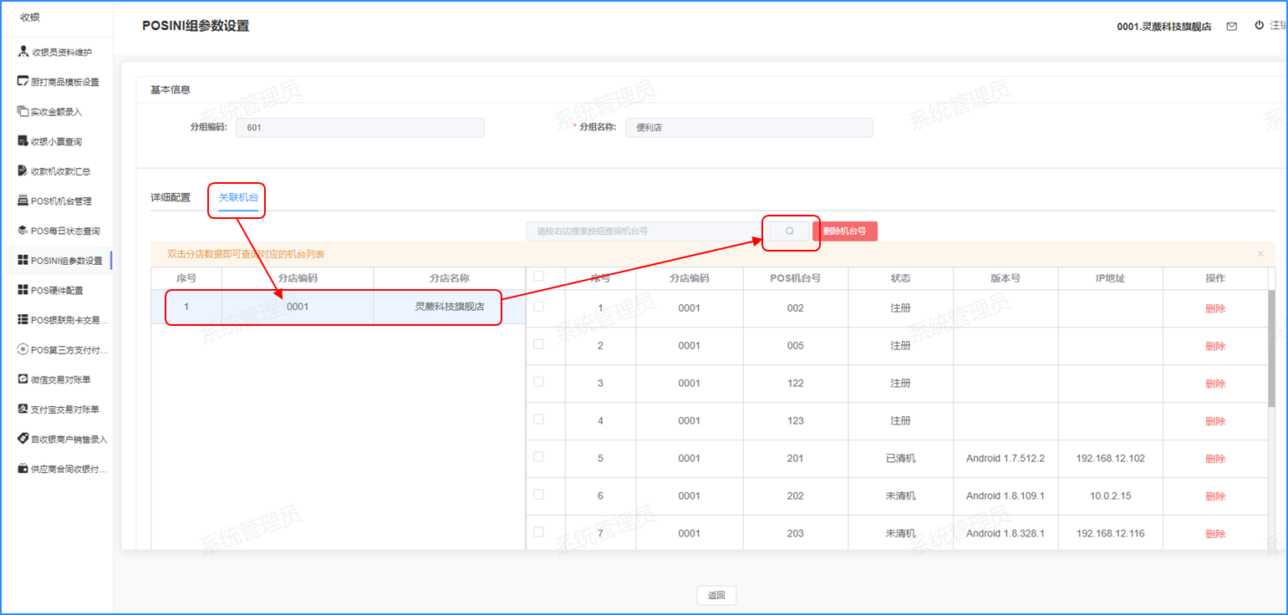Screen dimensions: 1288x615
Task: Click version cell Android 1.8.328.1
Action: (1005, 534)
